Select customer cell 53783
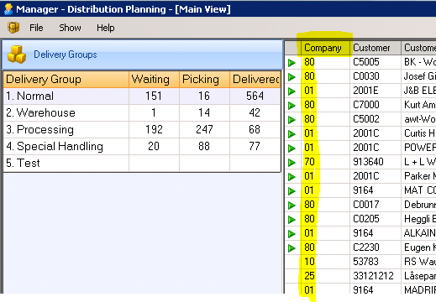 376,262
